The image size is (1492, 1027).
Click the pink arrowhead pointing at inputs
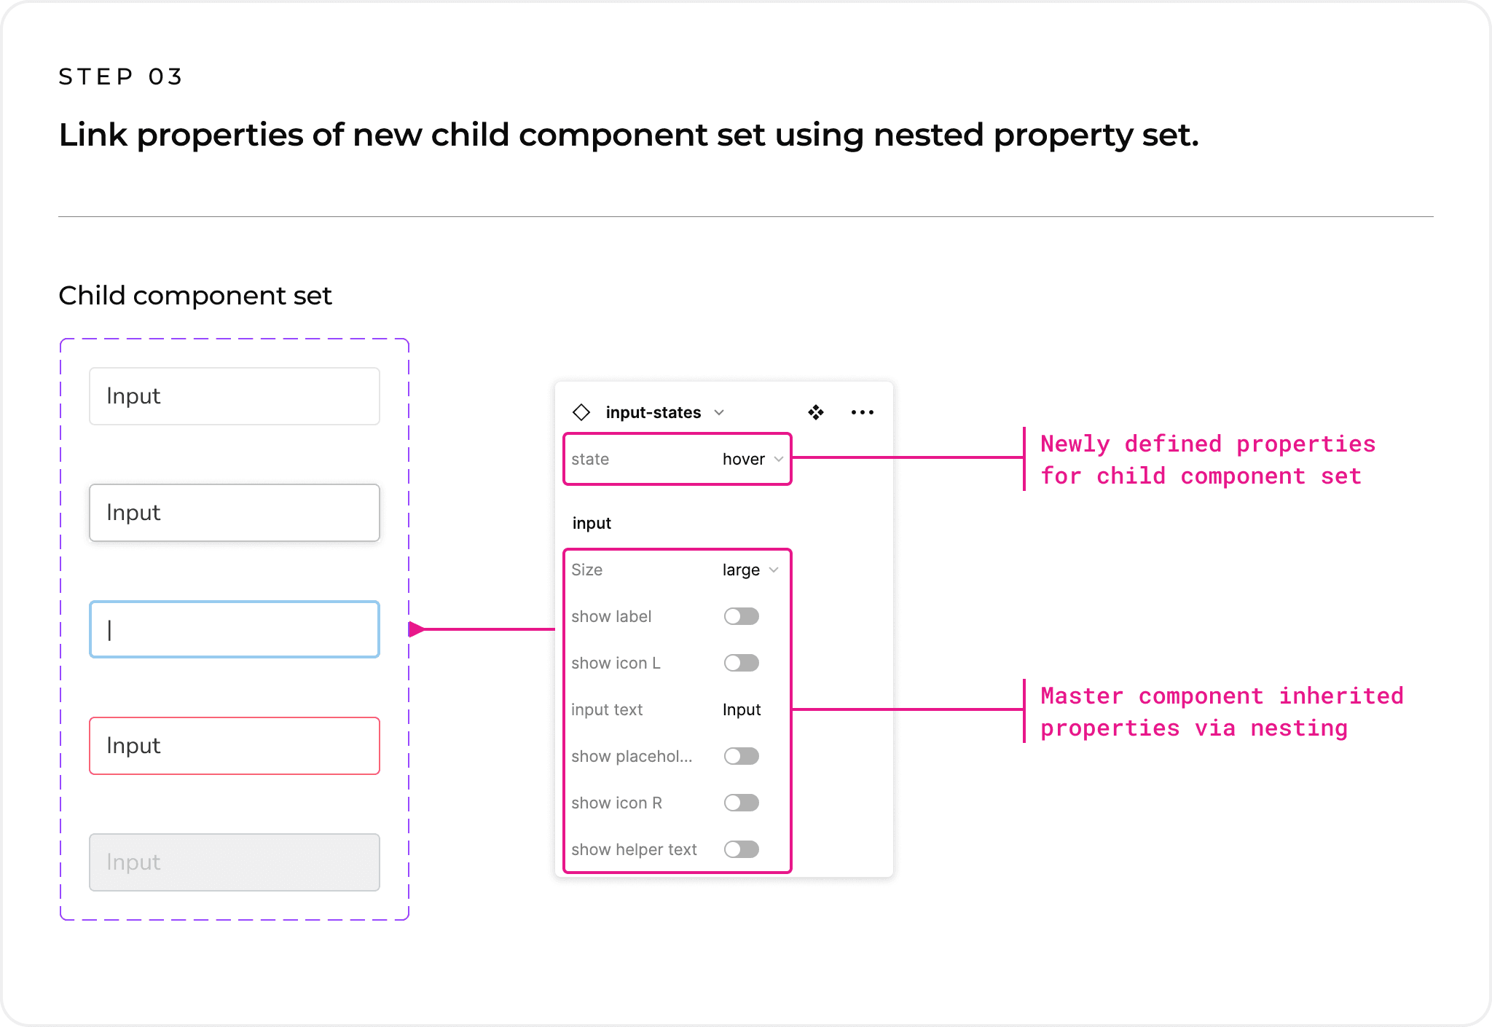[x=417, y=629]
